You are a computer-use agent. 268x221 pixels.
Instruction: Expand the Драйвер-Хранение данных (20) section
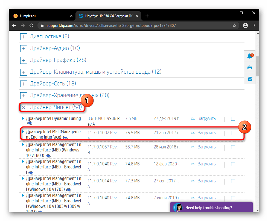tap(24, 96)
